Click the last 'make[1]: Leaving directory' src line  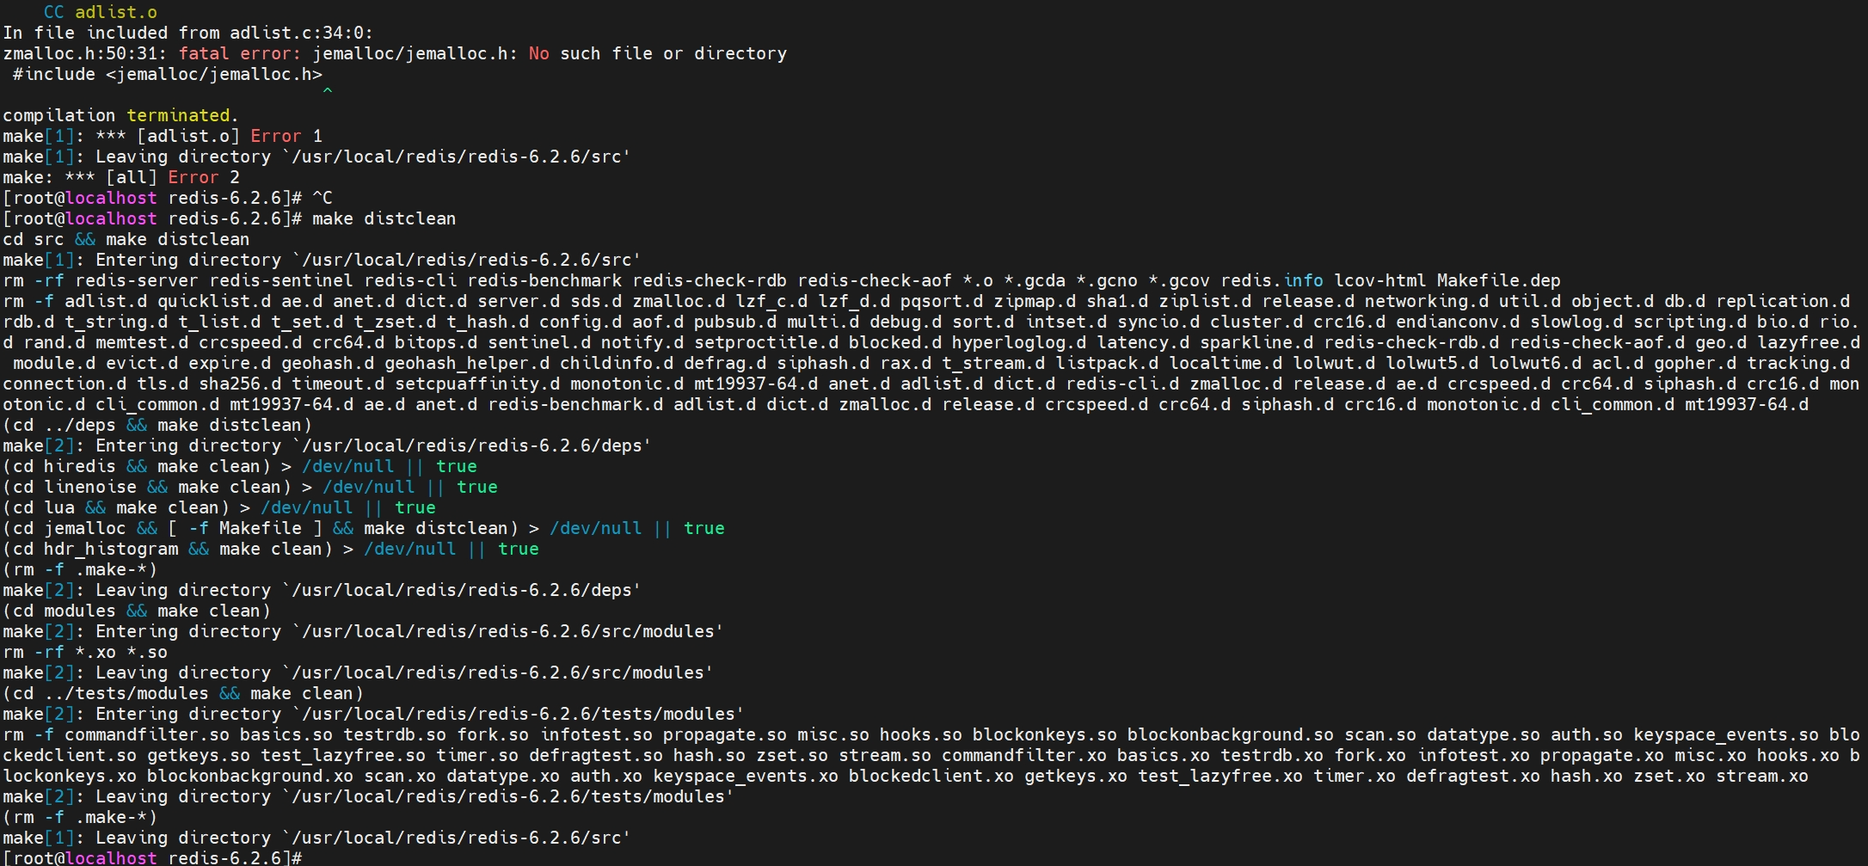(x=316, y=838)
